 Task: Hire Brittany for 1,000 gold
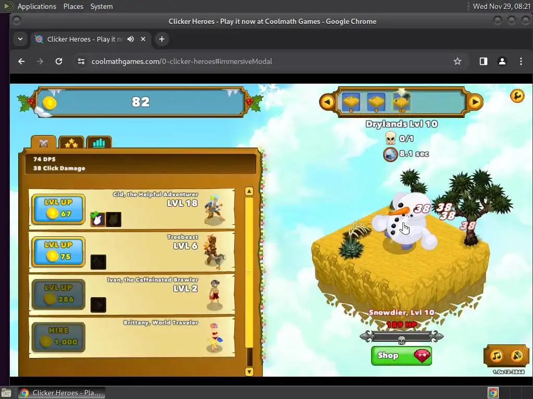pyautogui.click(x=58, y=337)
